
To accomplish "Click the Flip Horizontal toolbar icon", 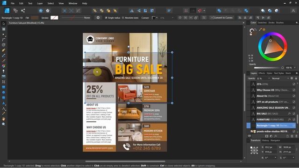I will 132,11.
